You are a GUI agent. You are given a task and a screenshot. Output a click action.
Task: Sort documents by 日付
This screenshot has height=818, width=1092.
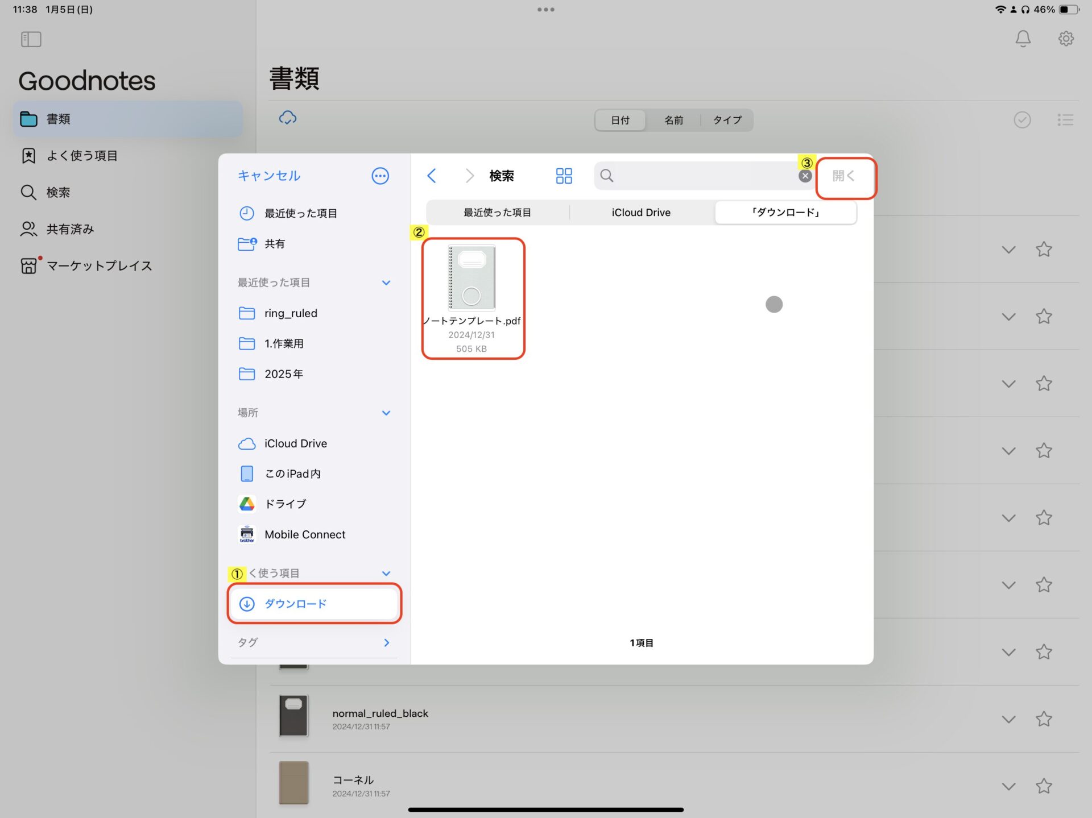620,120
